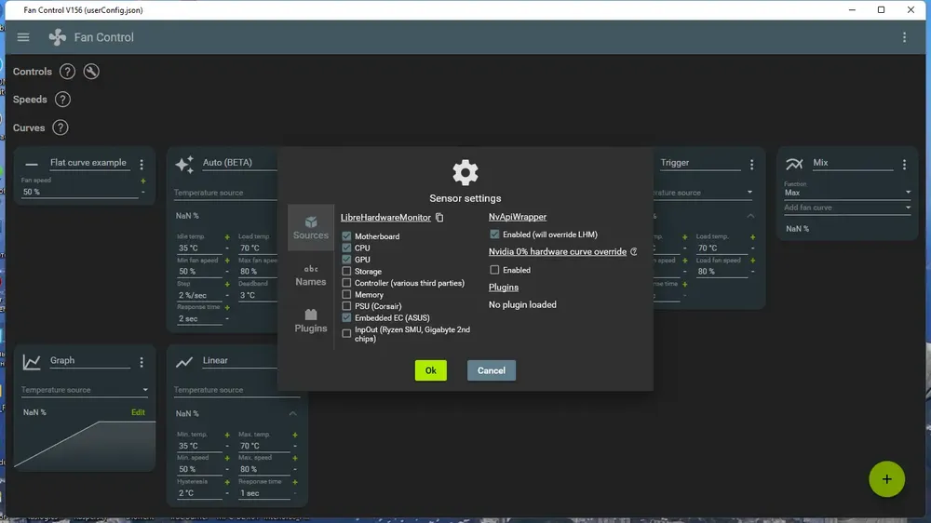Click the LibreHardwareMonitor heading
The height and width of the screenshot is (523, 931).
tap(385, 218)
